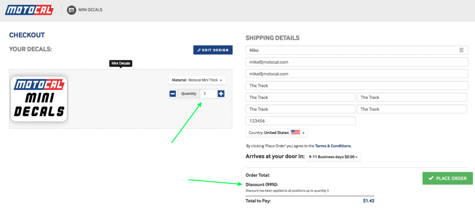Expand the delivery time 9-11 Business days dropdown
Screen dimensions: 475x210
[333, 157]
